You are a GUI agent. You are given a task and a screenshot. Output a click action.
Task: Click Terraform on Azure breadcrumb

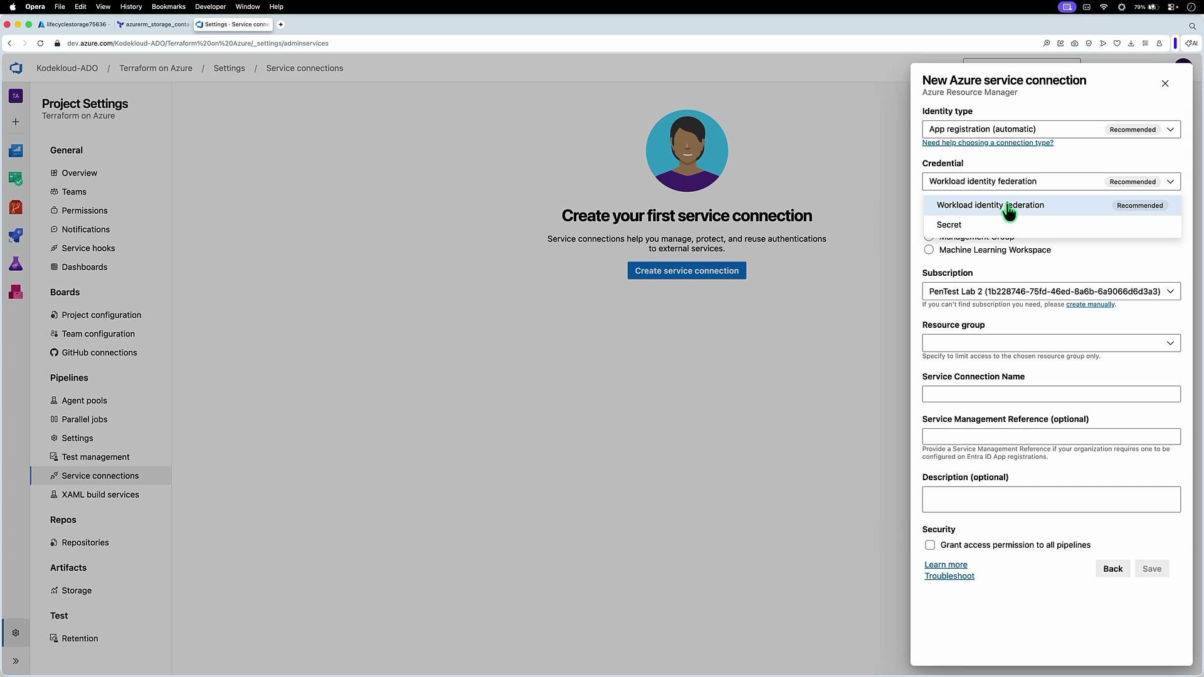coord(156,68)
